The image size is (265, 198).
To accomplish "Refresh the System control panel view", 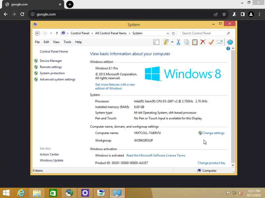I will [173, 33].
